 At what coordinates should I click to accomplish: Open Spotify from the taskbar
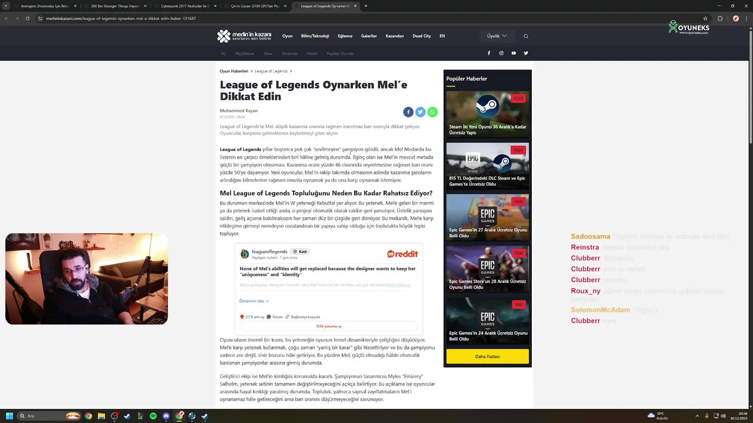point(153,416)
